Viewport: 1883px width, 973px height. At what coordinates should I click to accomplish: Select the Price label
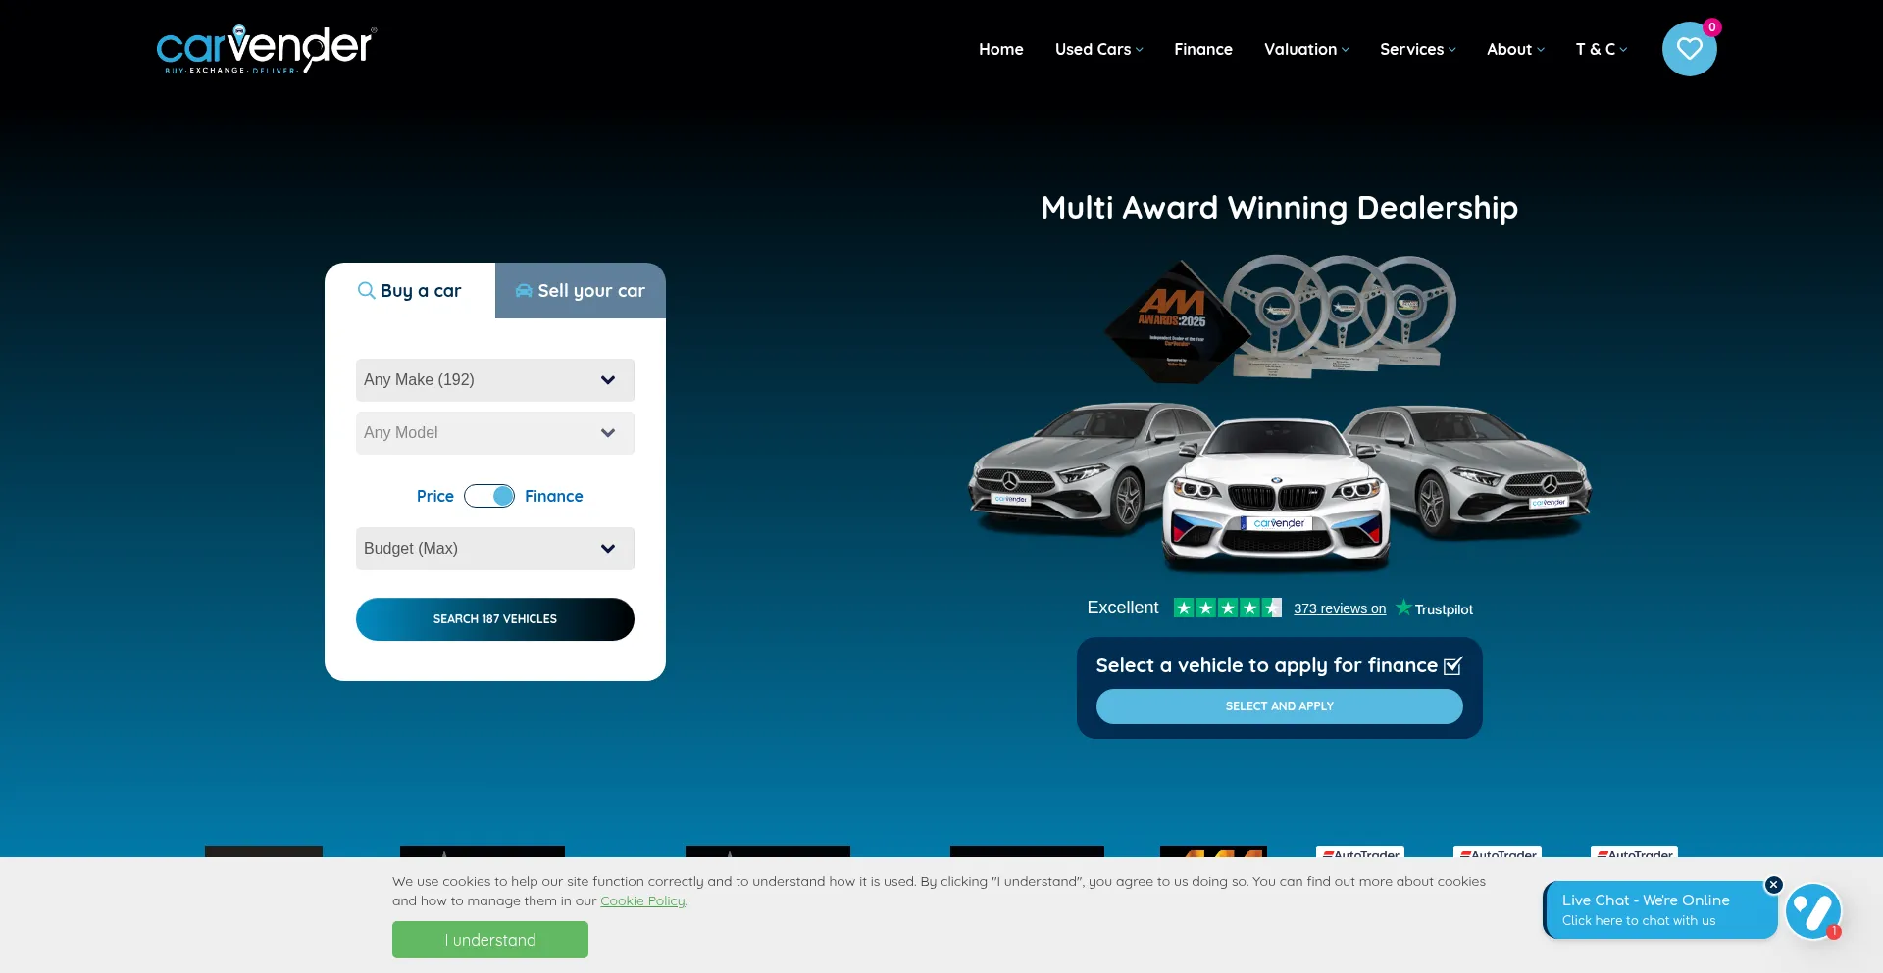coord(435,496)
